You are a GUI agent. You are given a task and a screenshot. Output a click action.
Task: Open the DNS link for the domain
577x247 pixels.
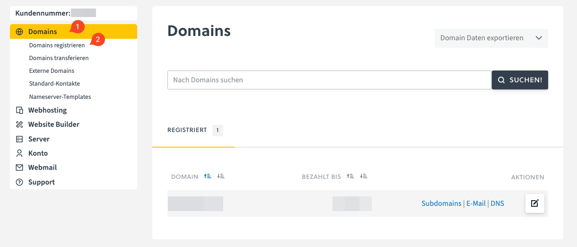point(497,203)
